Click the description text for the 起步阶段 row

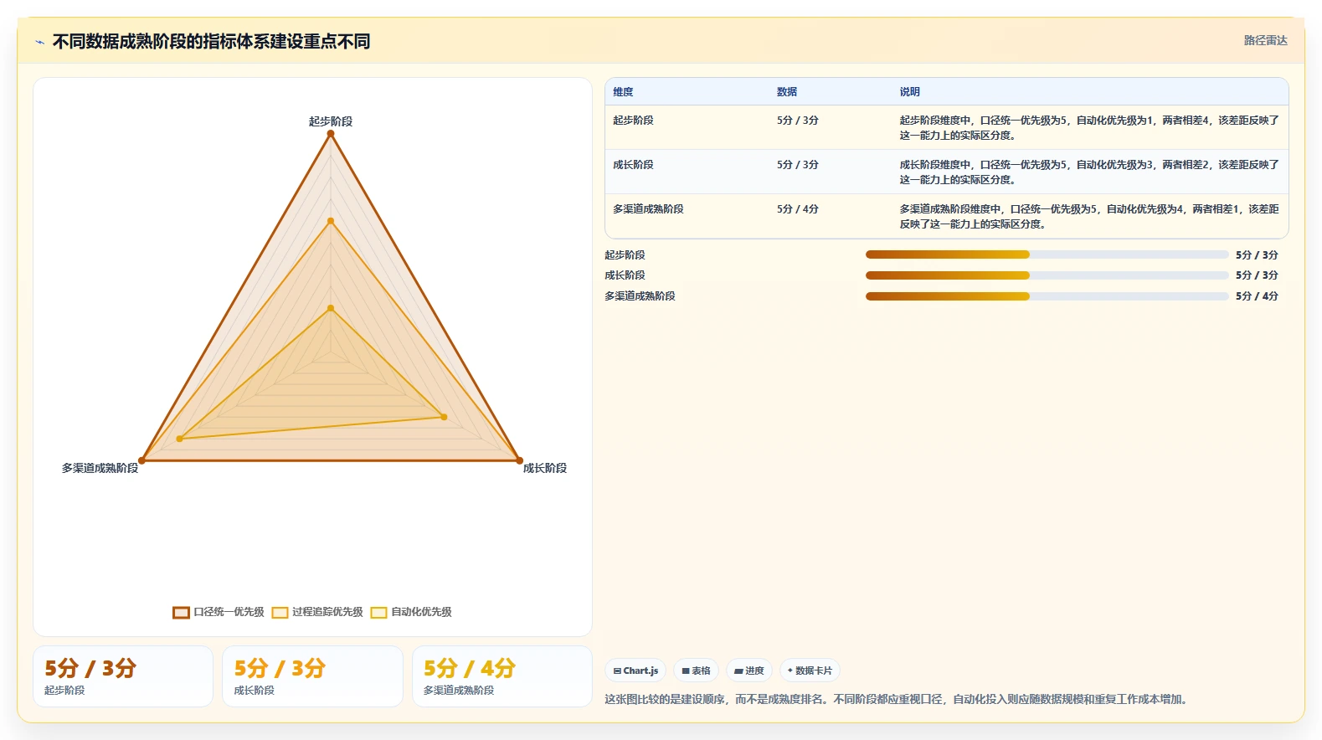click(x=1089, y=127)
